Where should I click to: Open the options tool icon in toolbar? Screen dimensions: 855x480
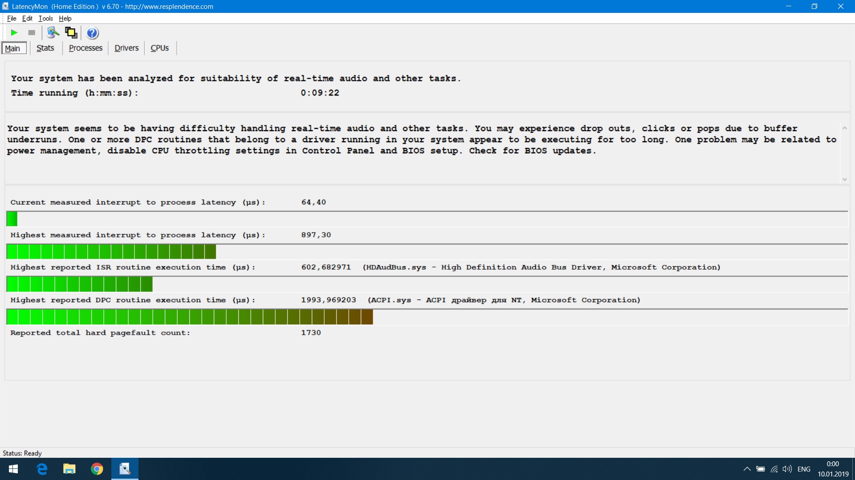(x=53, y=32)
